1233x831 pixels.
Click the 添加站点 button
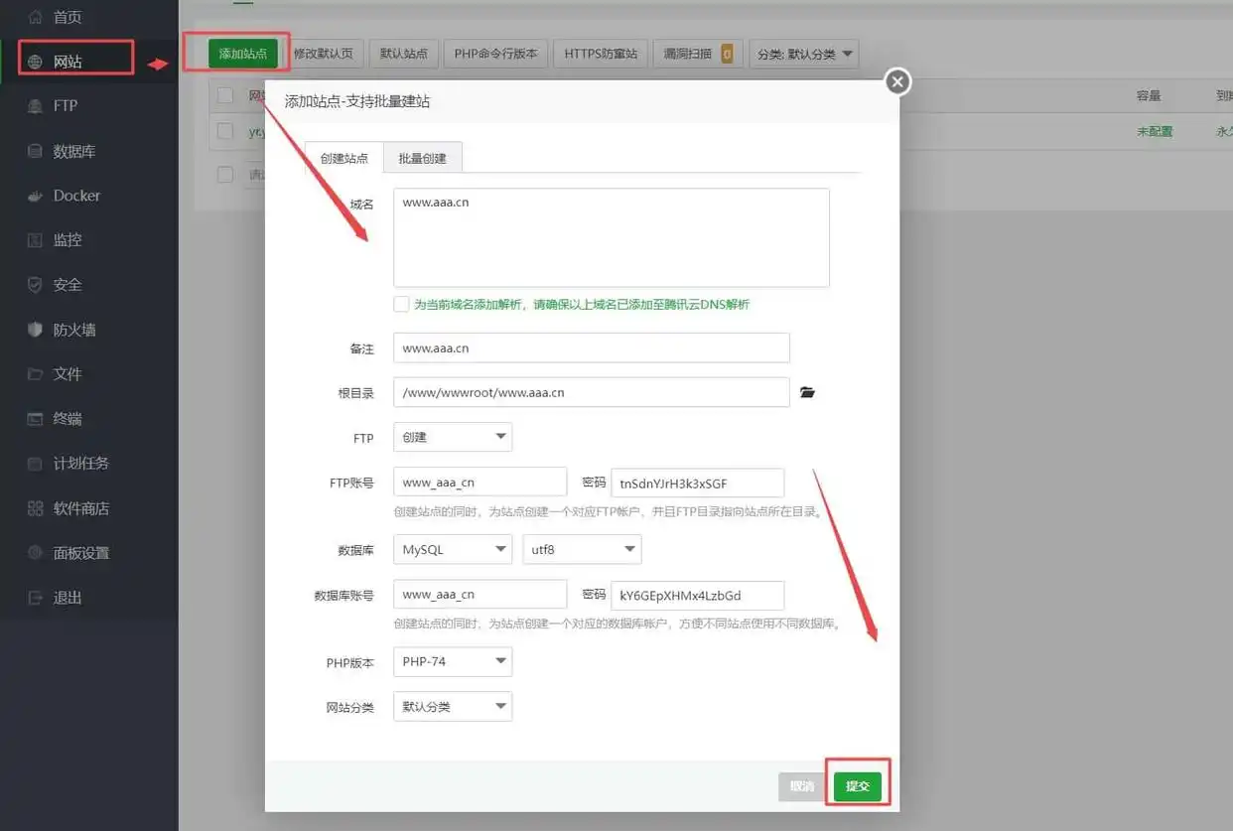tap(243, 54)
